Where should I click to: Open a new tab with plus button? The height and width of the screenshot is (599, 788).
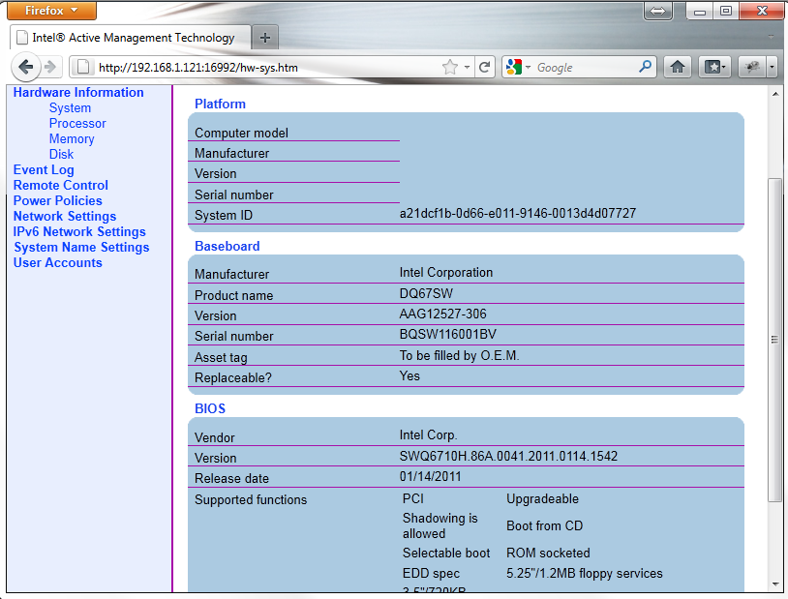(x=265, y=38)
